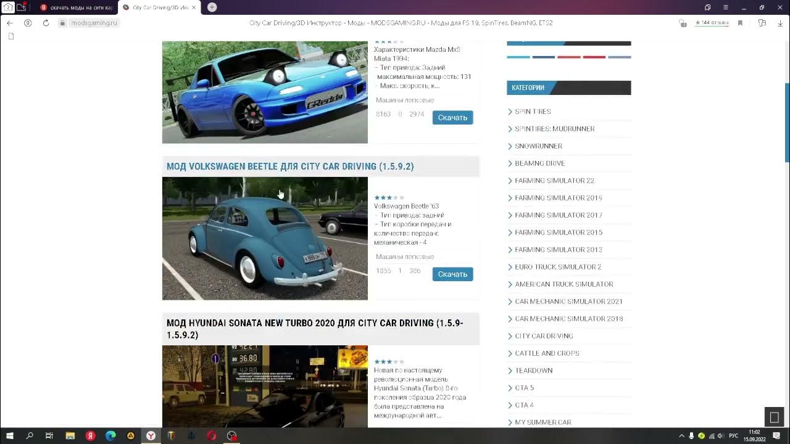Open the CATTLE AND CROPS category
Screen dimensions: 790x444
point(547,353)
